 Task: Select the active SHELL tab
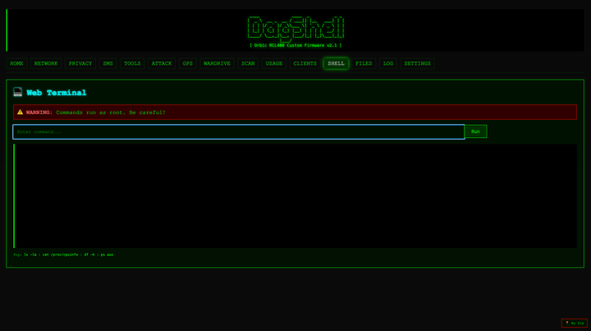point(337,63)
